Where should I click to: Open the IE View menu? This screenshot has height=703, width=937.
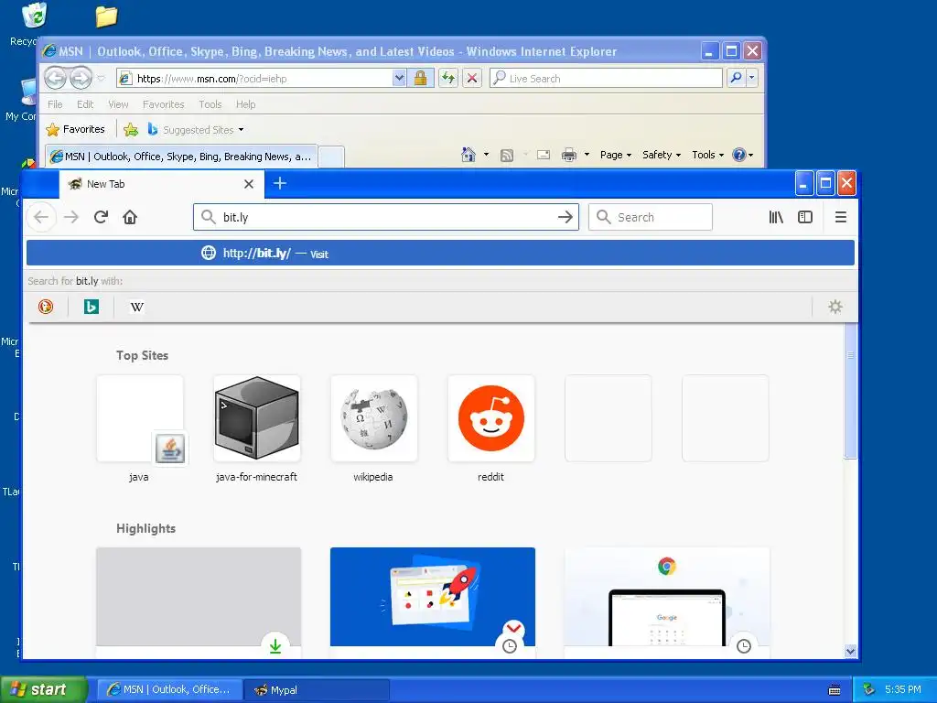(118, 104)
